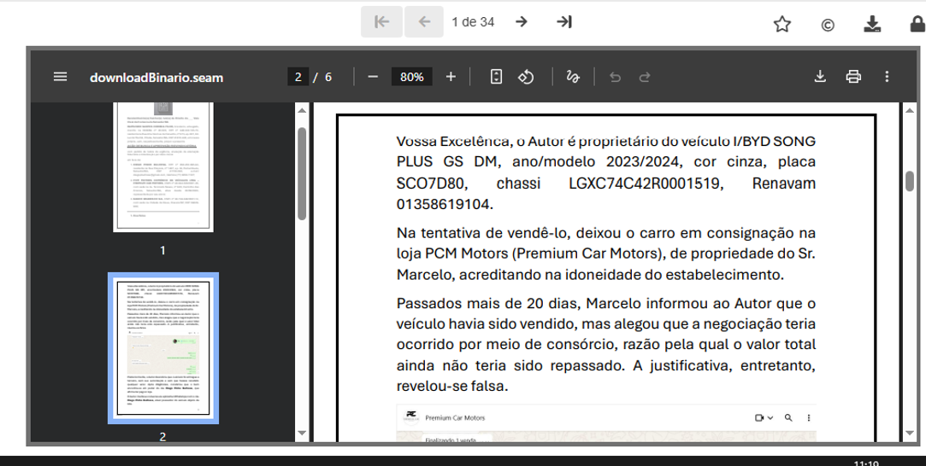Click thumbnail panel scroll down arrow
The width and height of the screenshot is (926, 466).
tap(302, 433)
